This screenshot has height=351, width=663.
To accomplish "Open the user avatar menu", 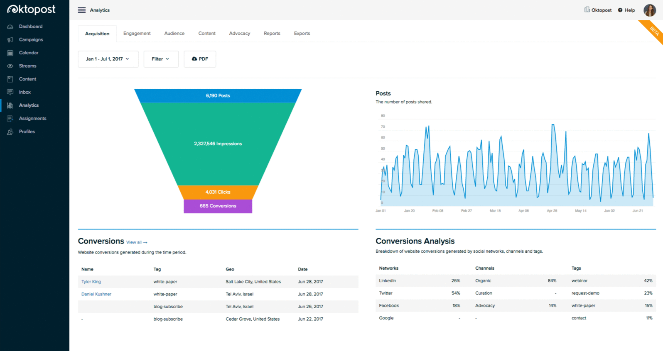I will [650, 10].
